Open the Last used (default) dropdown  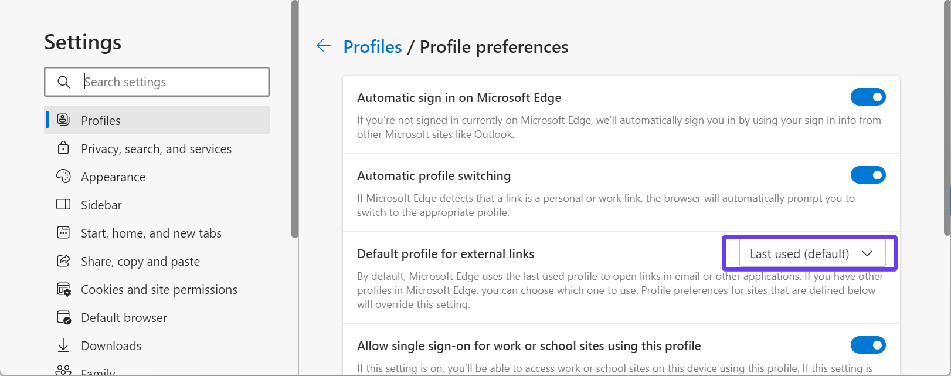pos(812,253)
